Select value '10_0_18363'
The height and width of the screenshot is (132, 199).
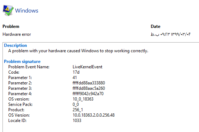tap(83, 99)
